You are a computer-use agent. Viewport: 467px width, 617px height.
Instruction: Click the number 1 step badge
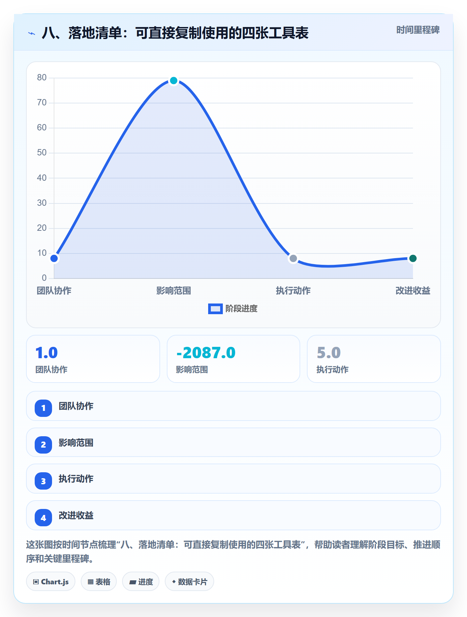pos(43,408)
